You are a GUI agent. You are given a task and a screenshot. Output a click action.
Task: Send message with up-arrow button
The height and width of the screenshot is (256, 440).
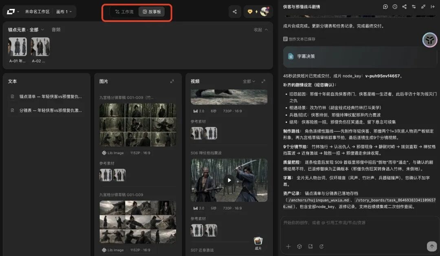432,246
